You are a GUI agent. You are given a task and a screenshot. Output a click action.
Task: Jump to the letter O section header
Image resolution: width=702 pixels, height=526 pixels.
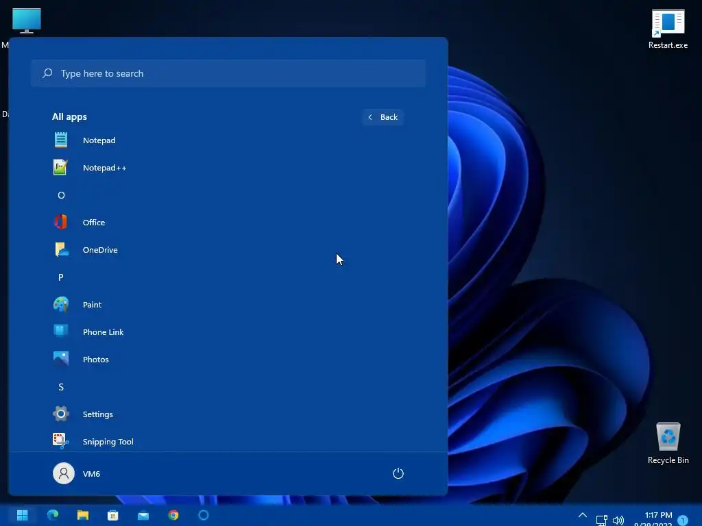coord(61,195)
